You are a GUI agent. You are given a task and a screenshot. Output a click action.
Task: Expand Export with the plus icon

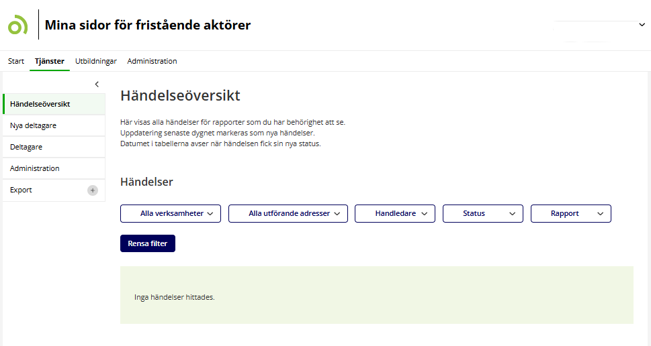(x=93, y=190)
